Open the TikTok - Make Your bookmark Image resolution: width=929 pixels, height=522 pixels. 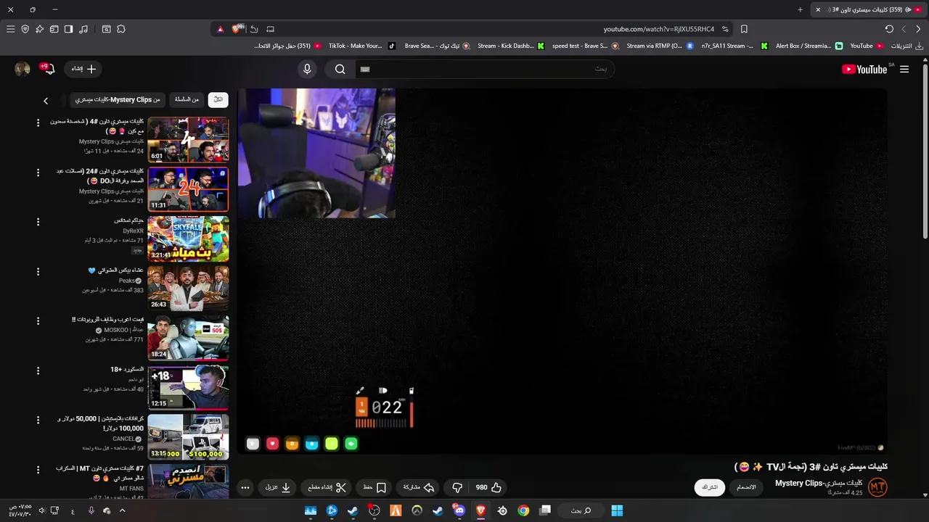(x=361, y=46)
